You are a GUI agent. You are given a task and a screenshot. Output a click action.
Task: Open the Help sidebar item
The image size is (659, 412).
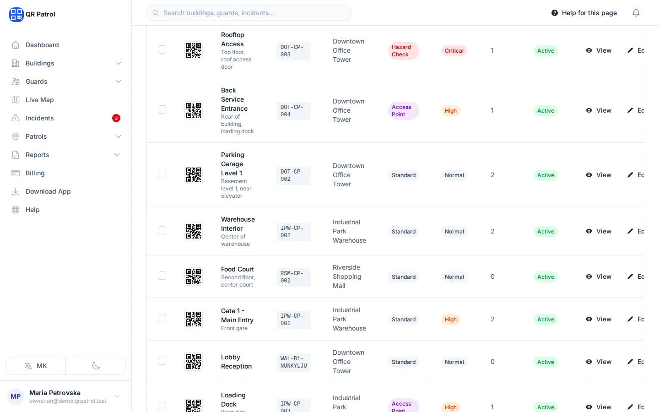(66, 210)
